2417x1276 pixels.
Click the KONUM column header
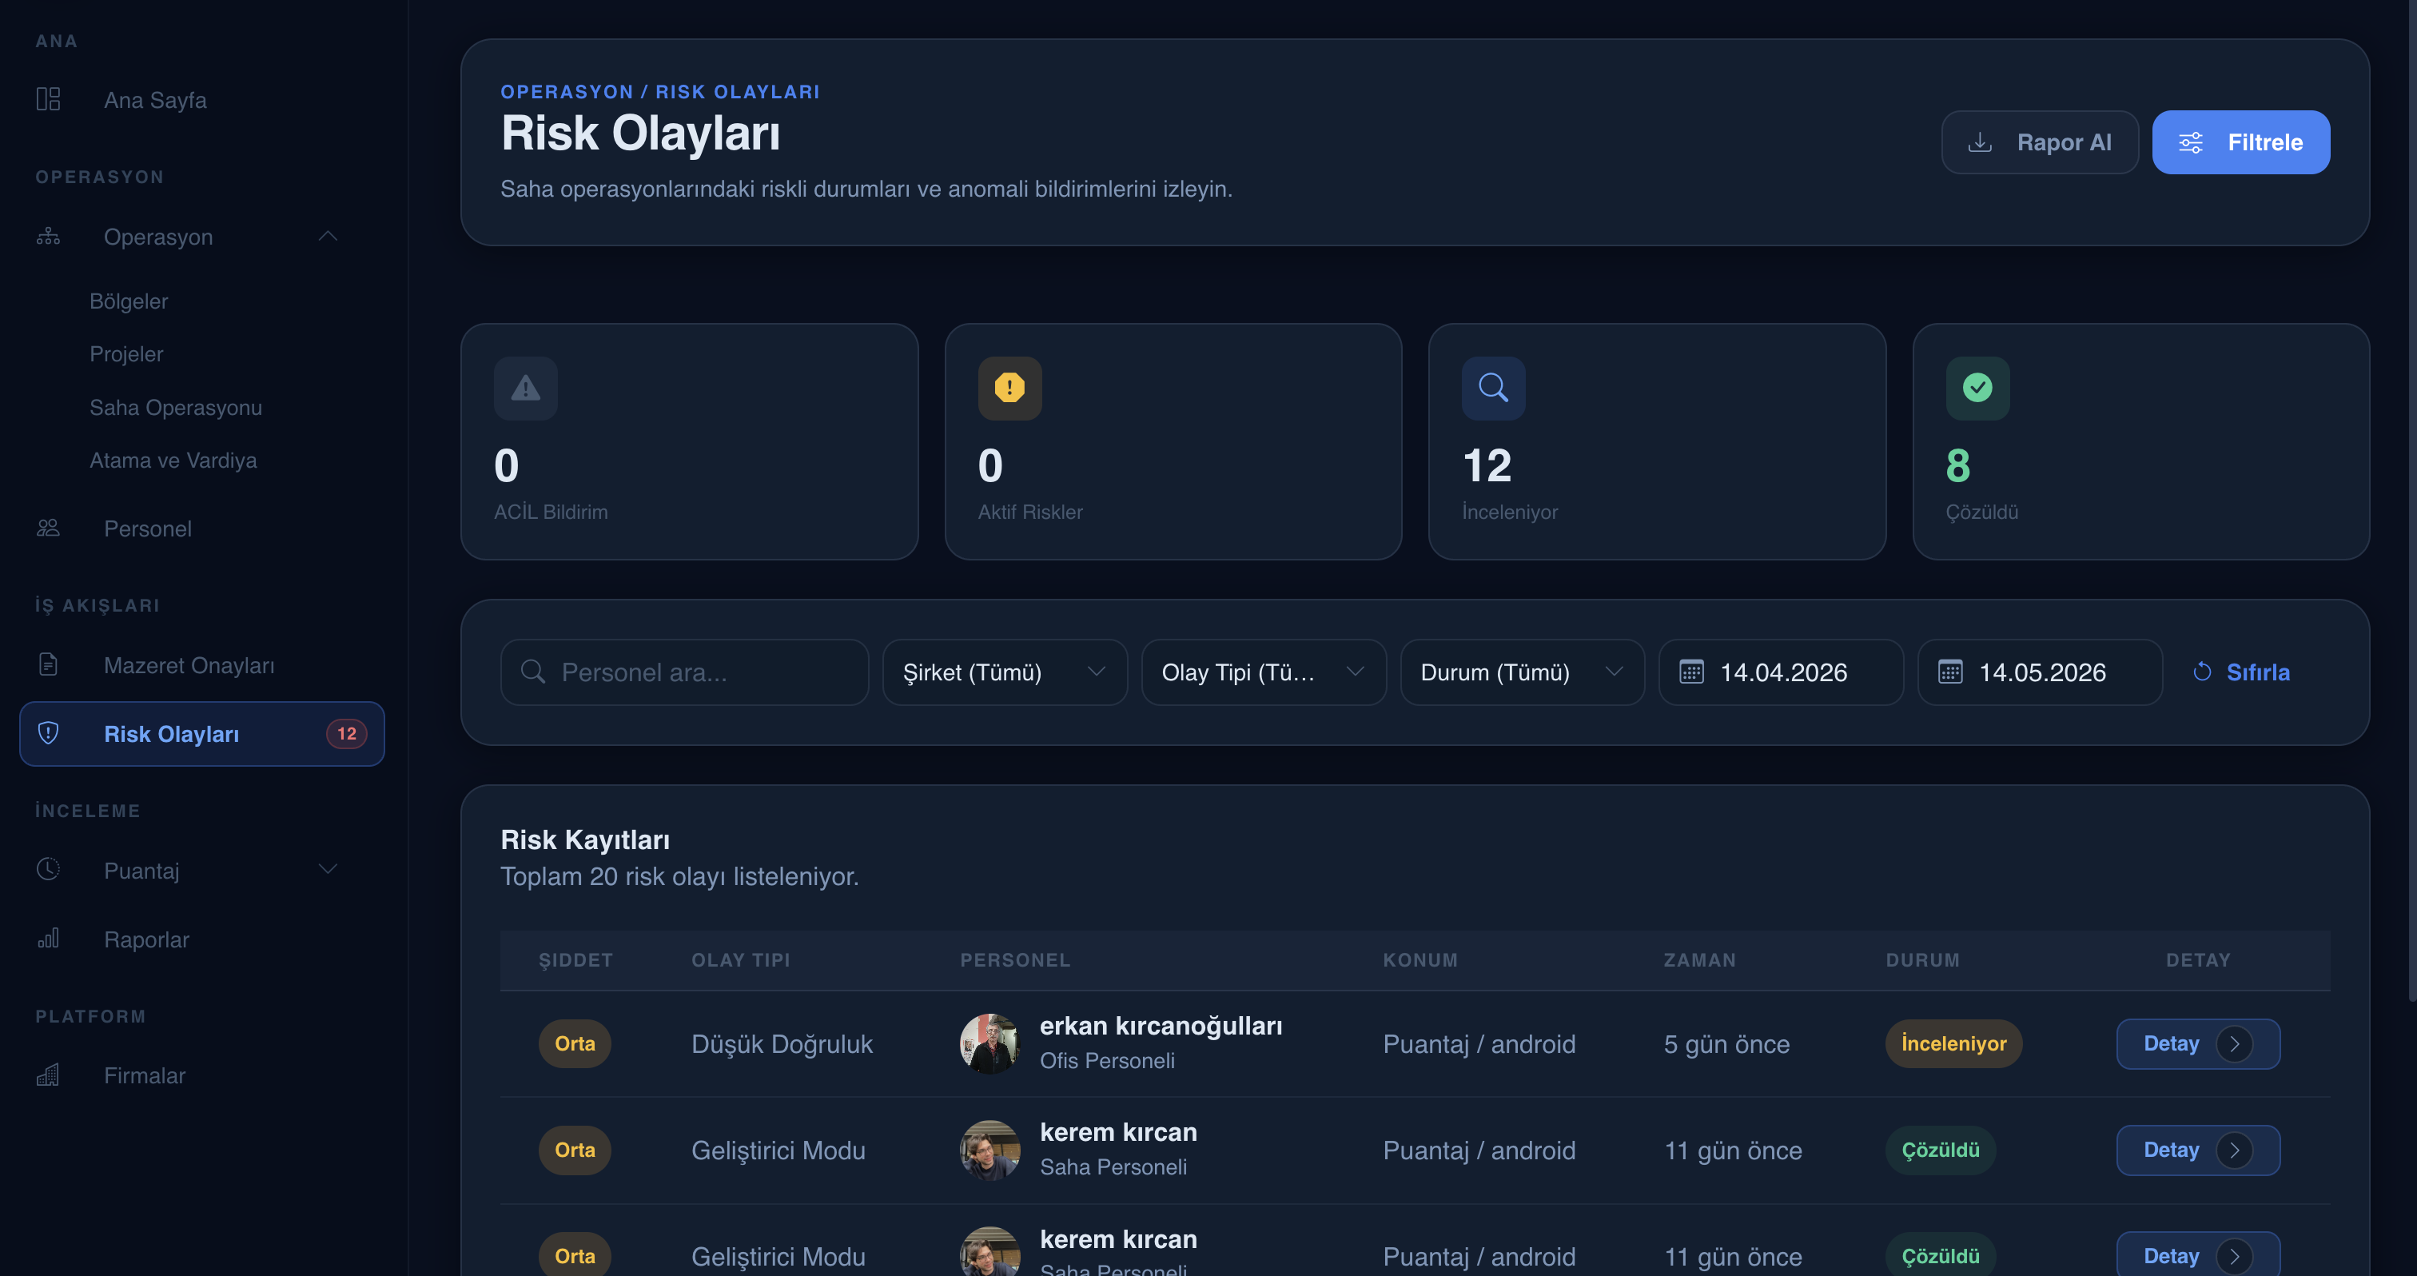1420,960
